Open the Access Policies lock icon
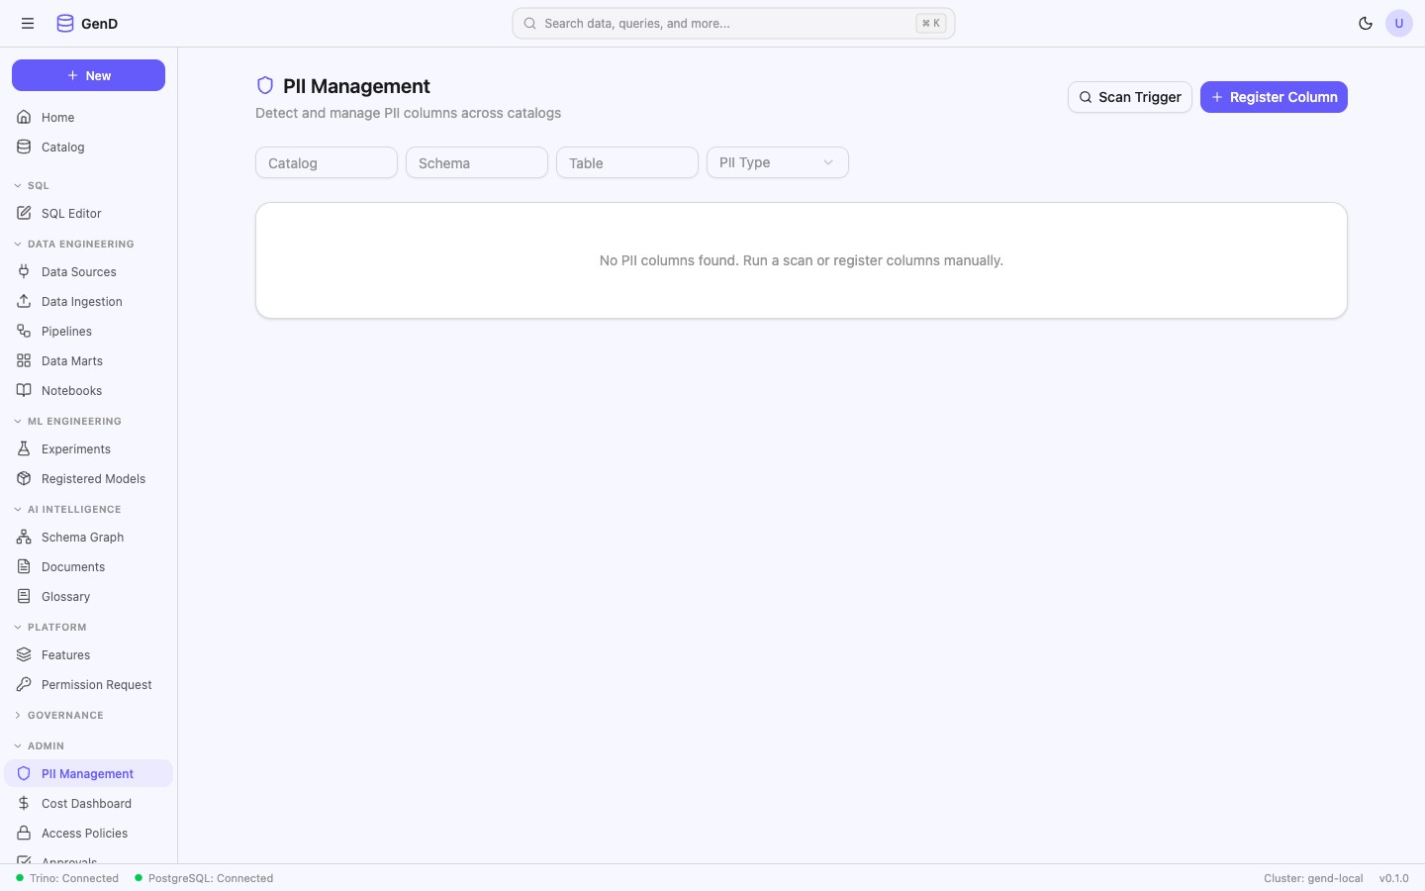 [24, 833]
